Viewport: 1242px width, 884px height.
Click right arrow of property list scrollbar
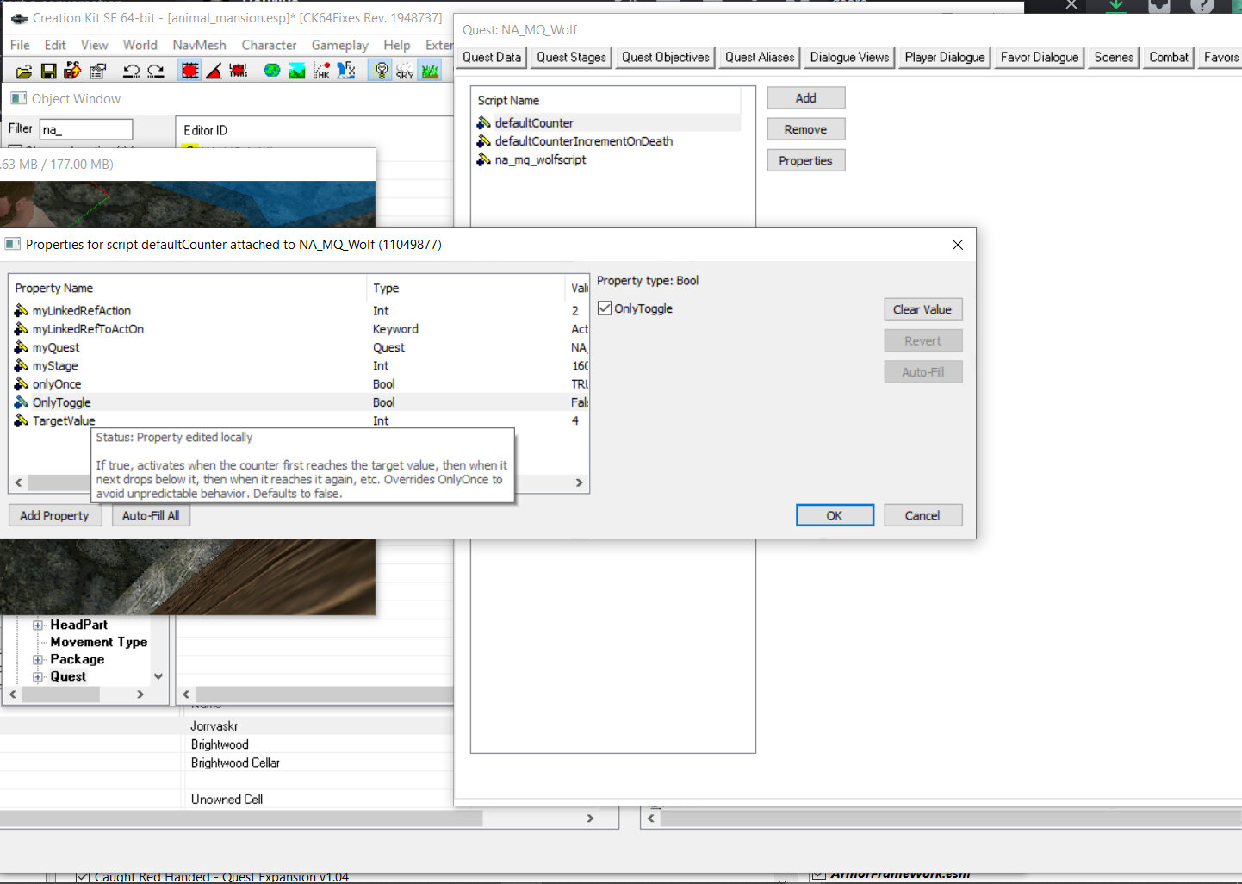[x=579, y=482]
